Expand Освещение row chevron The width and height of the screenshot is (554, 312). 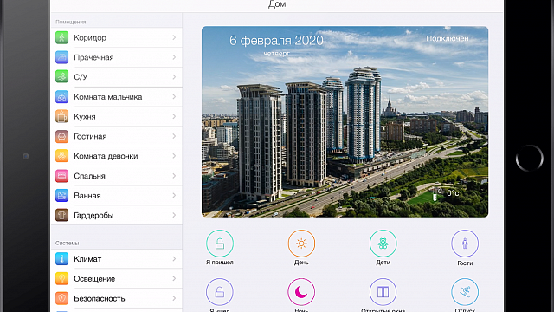(174, 279)
